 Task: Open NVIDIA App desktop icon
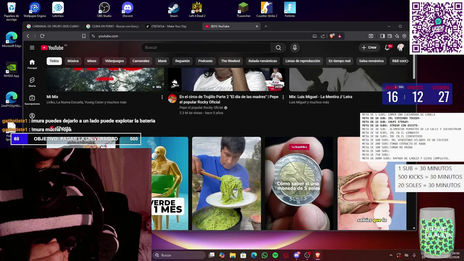(x=12, y=70)
